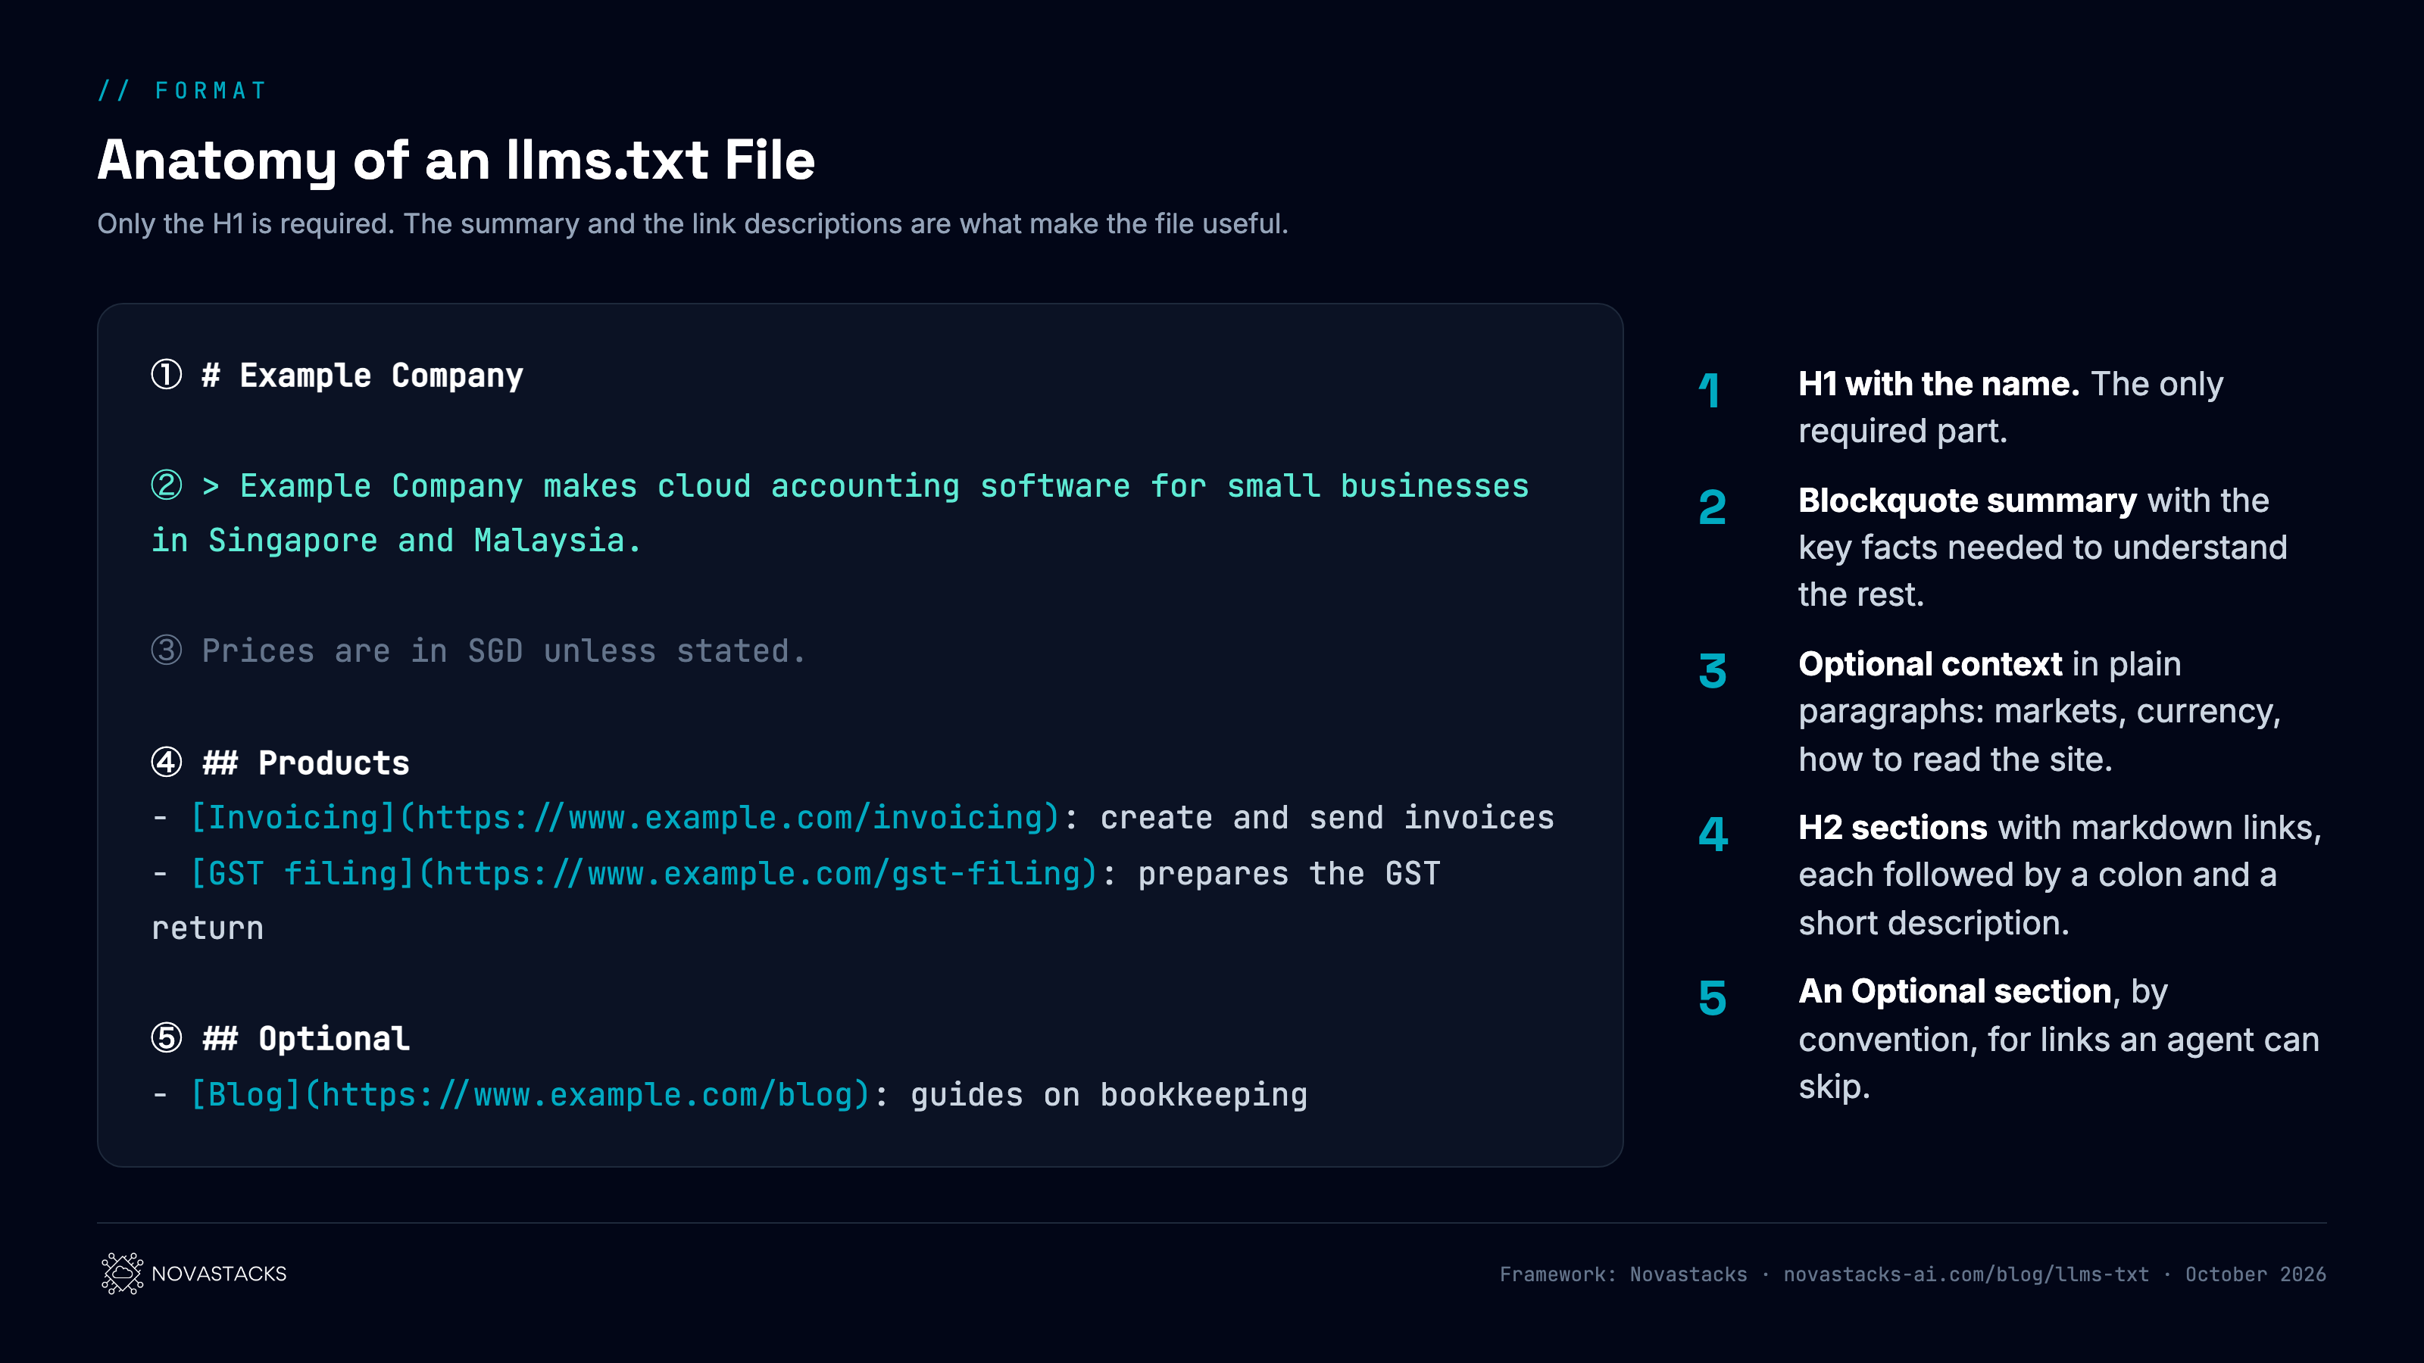The image size is (2424, 1363).
Task: Select the '## Products' heading line
Action: pyautogui.click(x=306, y=762)
